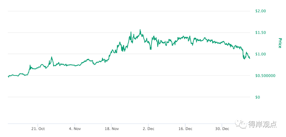Click the vertical Price axis title
The height and width of the screenshot is (137, 286).
click(x=280, y=43)
